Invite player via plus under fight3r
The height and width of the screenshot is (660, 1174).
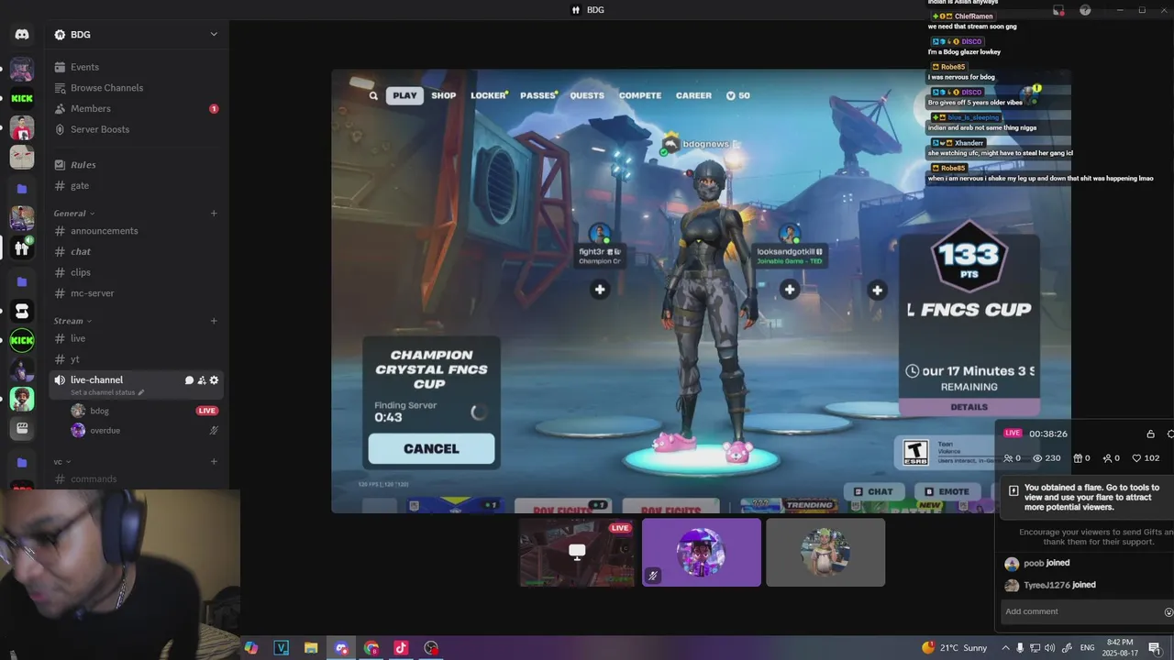click(x=600, y=290)
